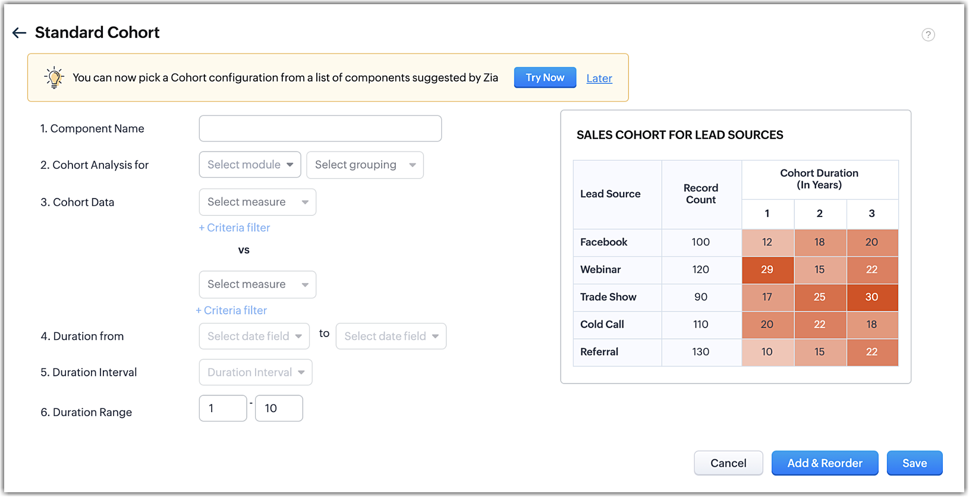Click the Duration Range end value field

[x=279, y=408]
